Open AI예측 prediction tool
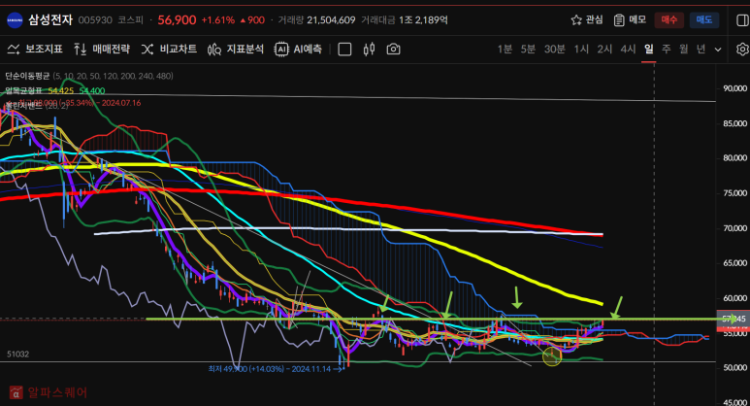The image size is (750, 406). tap(298, 49)
